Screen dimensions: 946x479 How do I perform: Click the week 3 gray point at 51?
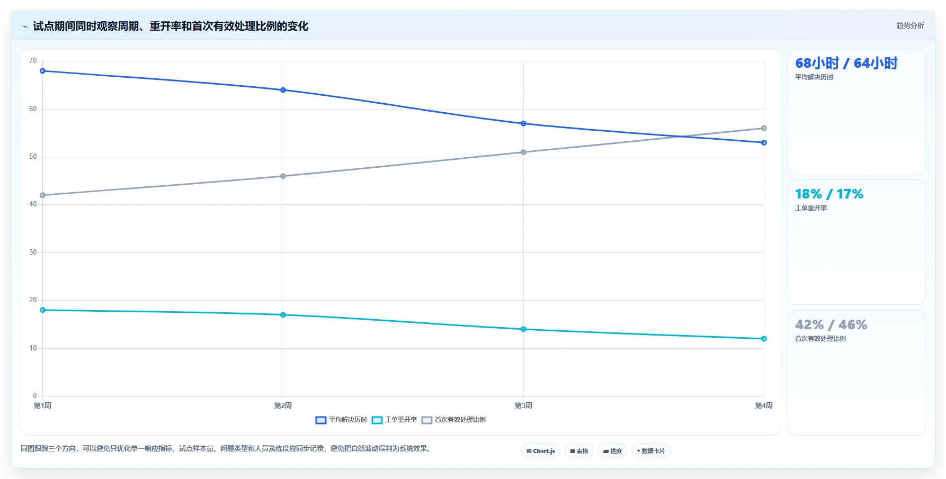[x=523, y=152]
